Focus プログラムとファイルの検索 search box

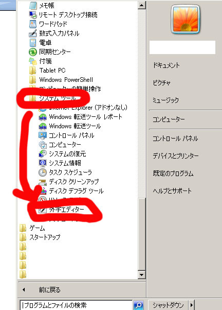coord(76,305)
